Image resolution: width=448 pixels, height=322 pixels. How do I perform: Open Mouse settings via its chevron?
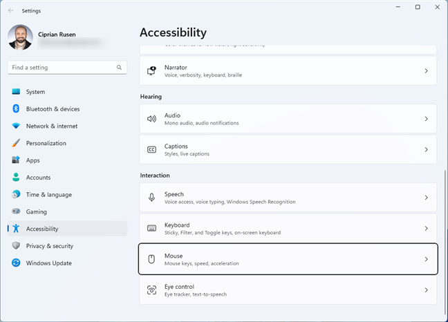427,259
